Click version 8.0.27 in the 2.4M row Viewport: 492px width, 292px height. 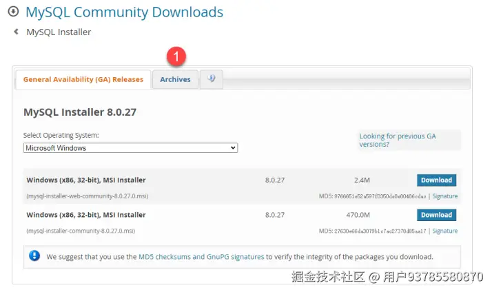275,180
